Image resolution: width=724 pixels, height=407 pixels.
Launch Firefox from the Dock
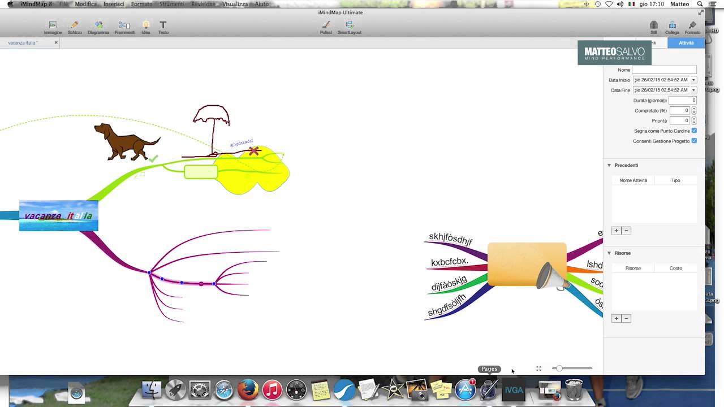click(248, 390)
